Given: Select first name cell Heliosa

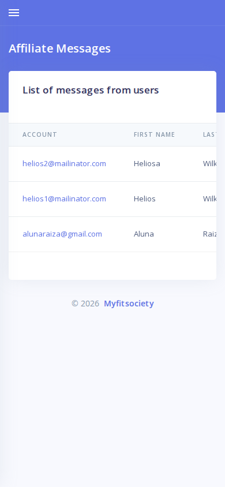Looking at the screenshot, I should 147,164.
